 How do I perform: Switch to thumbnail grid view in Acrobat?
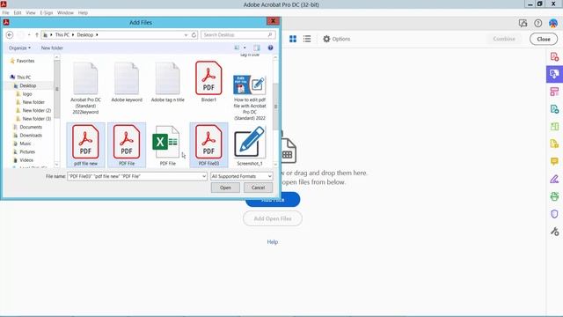293,39
